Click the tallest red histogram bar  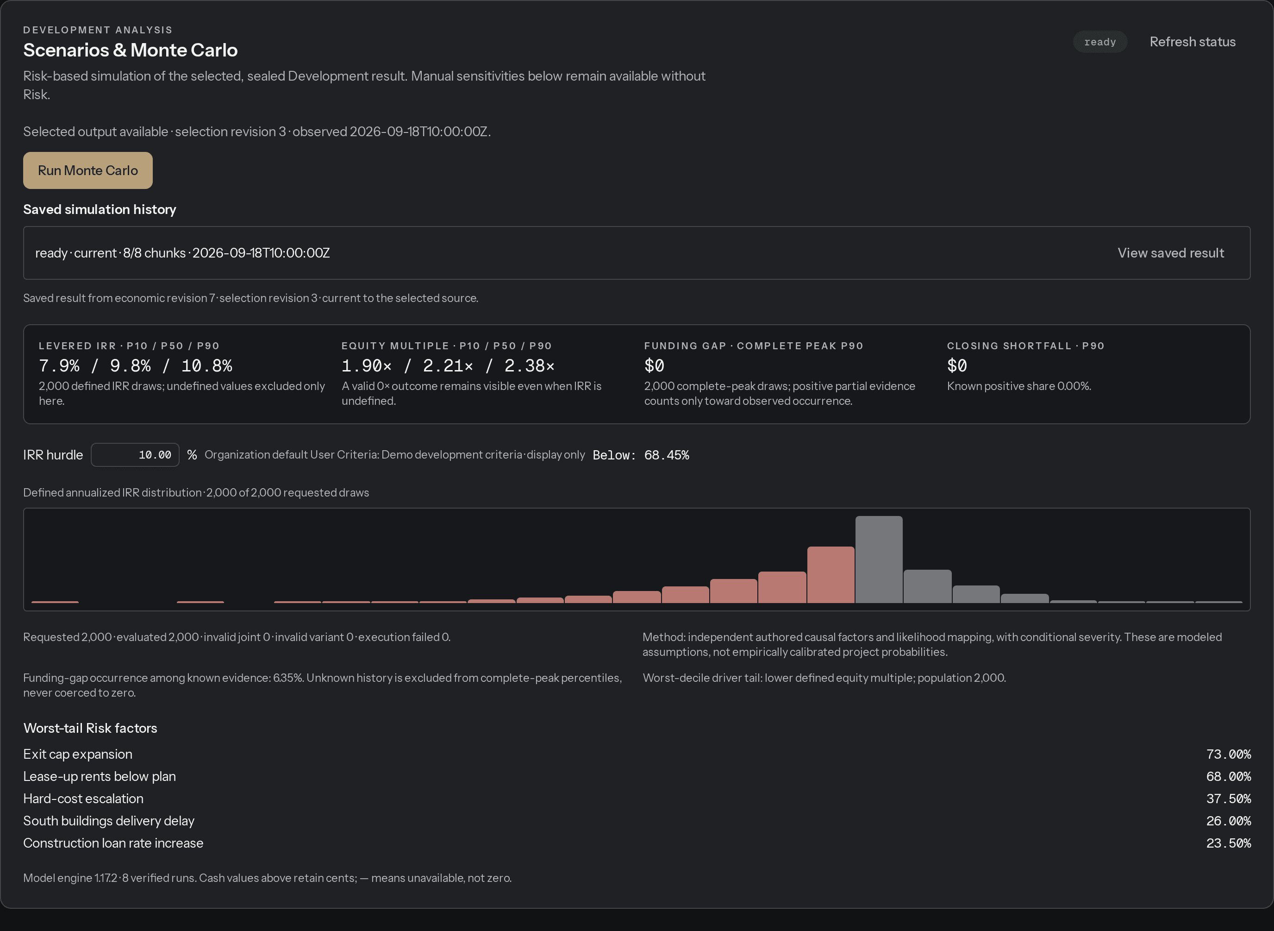click(830, 575)
